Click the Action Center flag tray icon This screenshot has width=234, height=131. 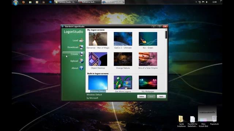tap(203, 2)
